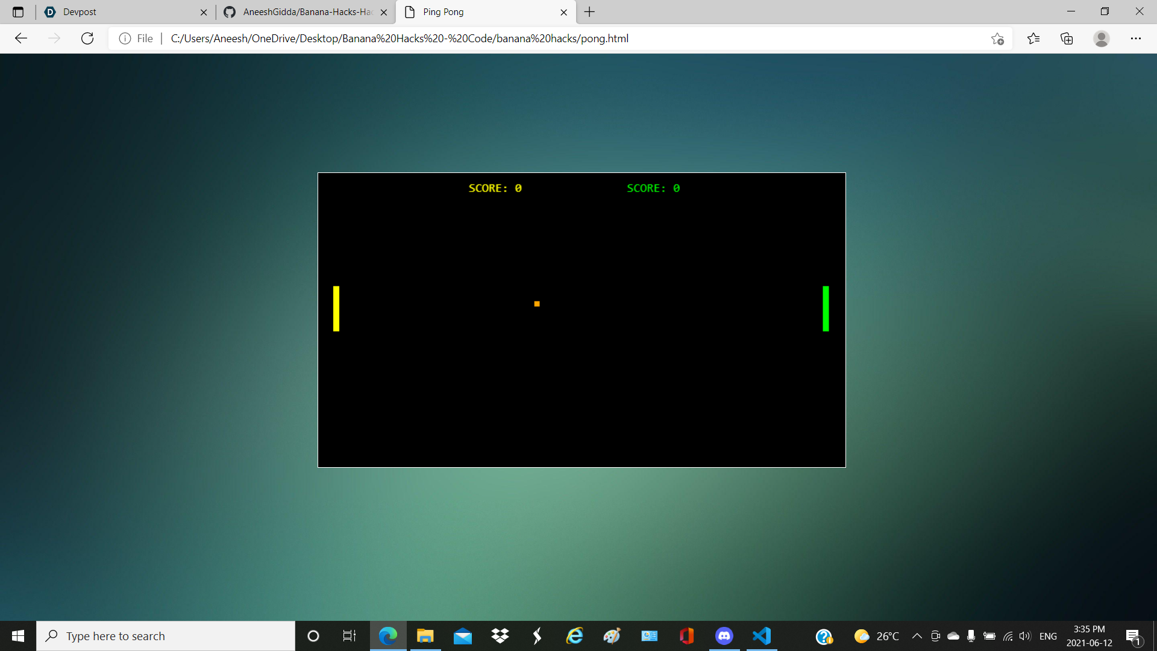Toggle the volume icon in system tray
This screenshot has width=1157, height=651.
click(1024, 636)
